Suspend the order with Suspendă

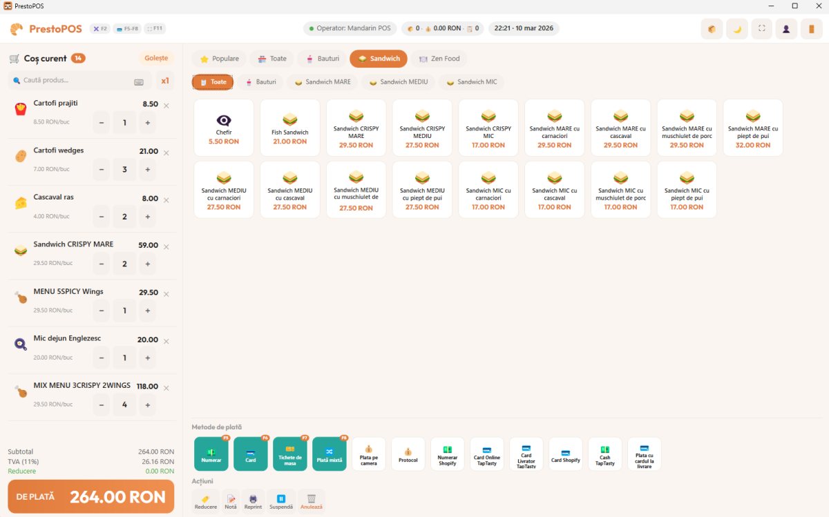coord(281,501)
